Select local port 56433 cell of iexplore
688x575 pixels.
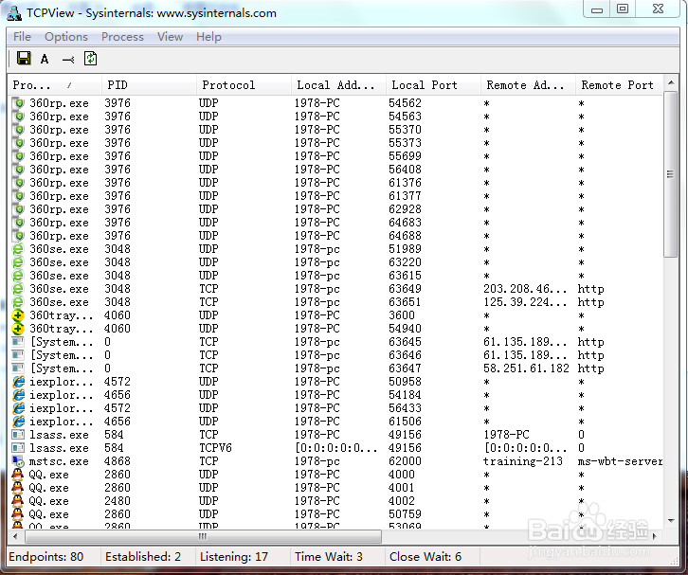point(405,408)
